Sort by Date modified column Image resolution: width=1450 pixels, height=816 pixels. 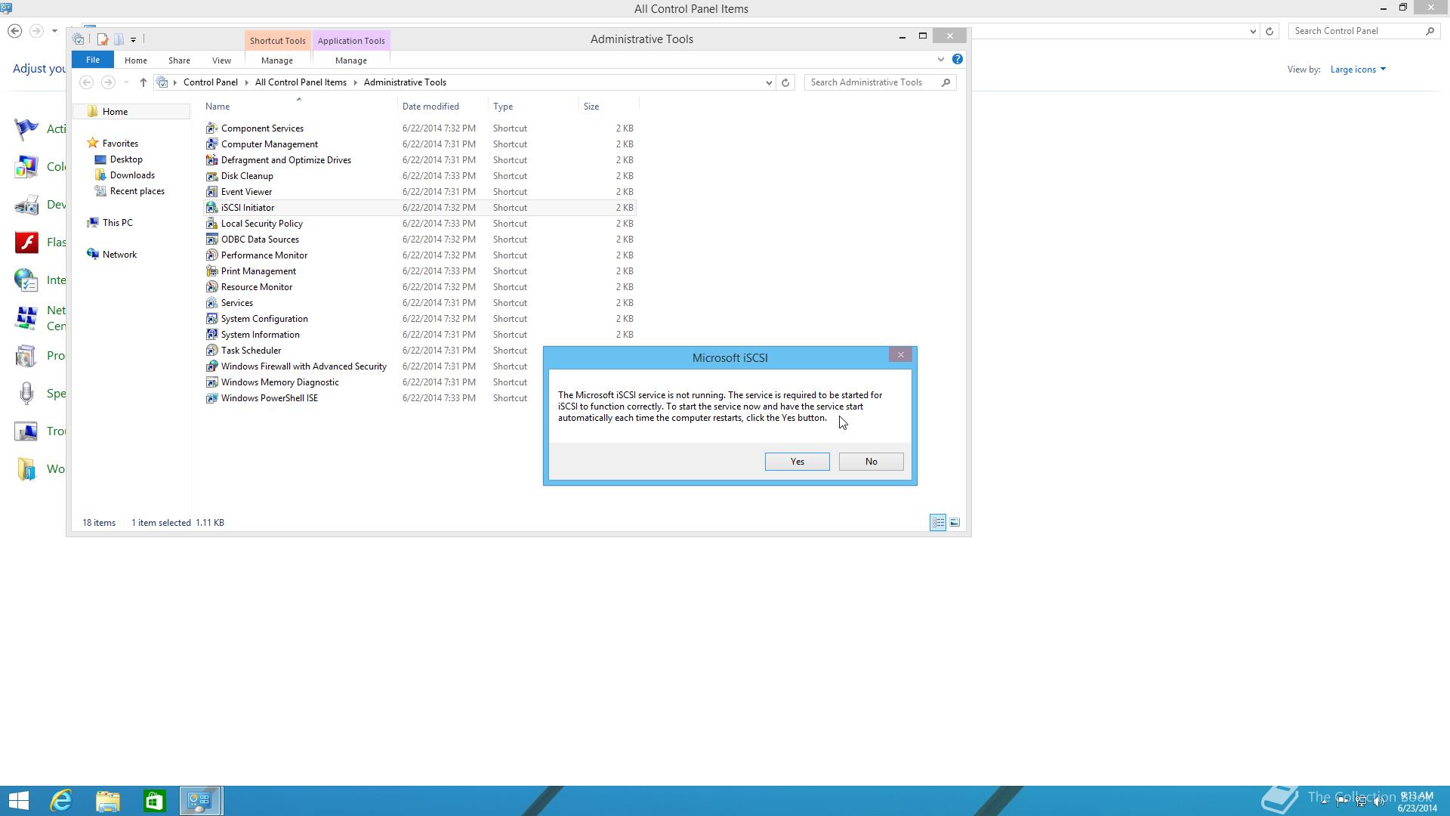[x=430, y=107]
